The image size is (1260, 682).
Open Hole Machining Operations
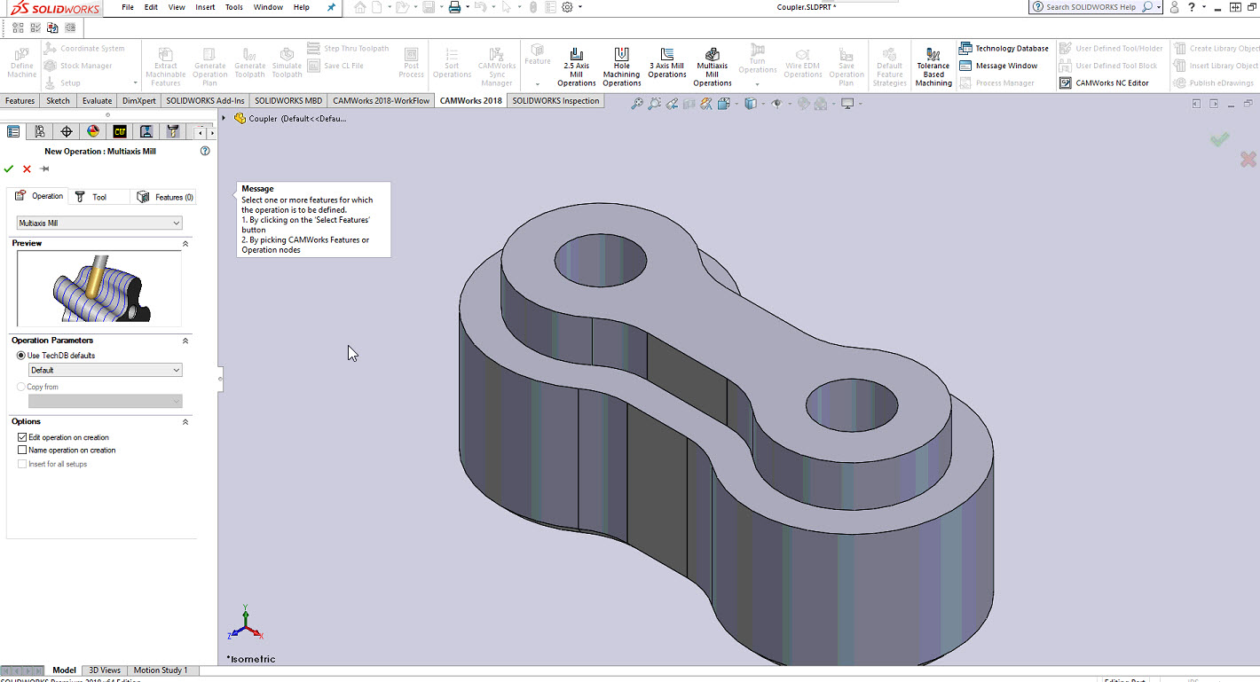(622, 67)
